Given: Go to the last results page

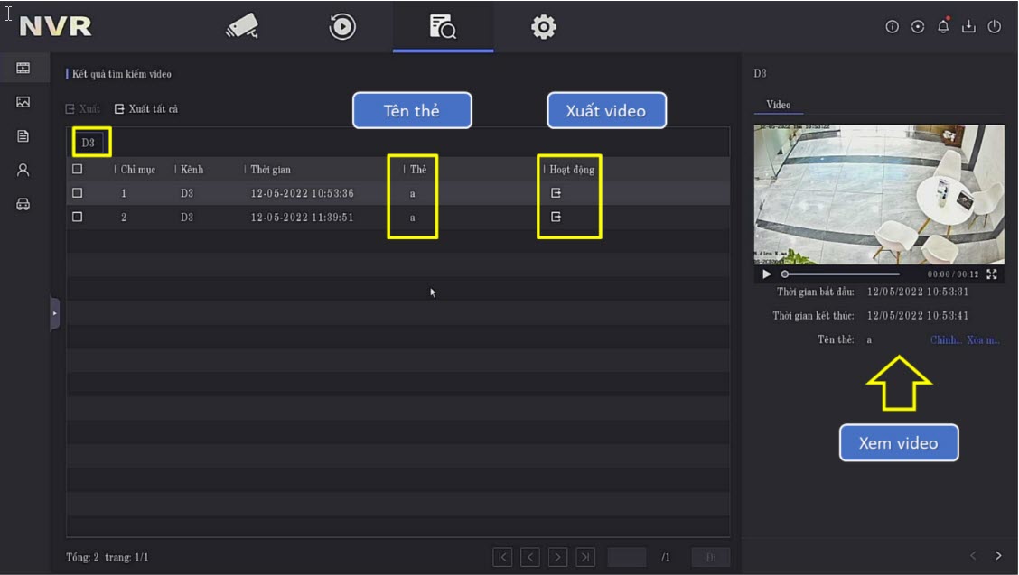Looking at the screenshot, I should [x=585, y=557].
